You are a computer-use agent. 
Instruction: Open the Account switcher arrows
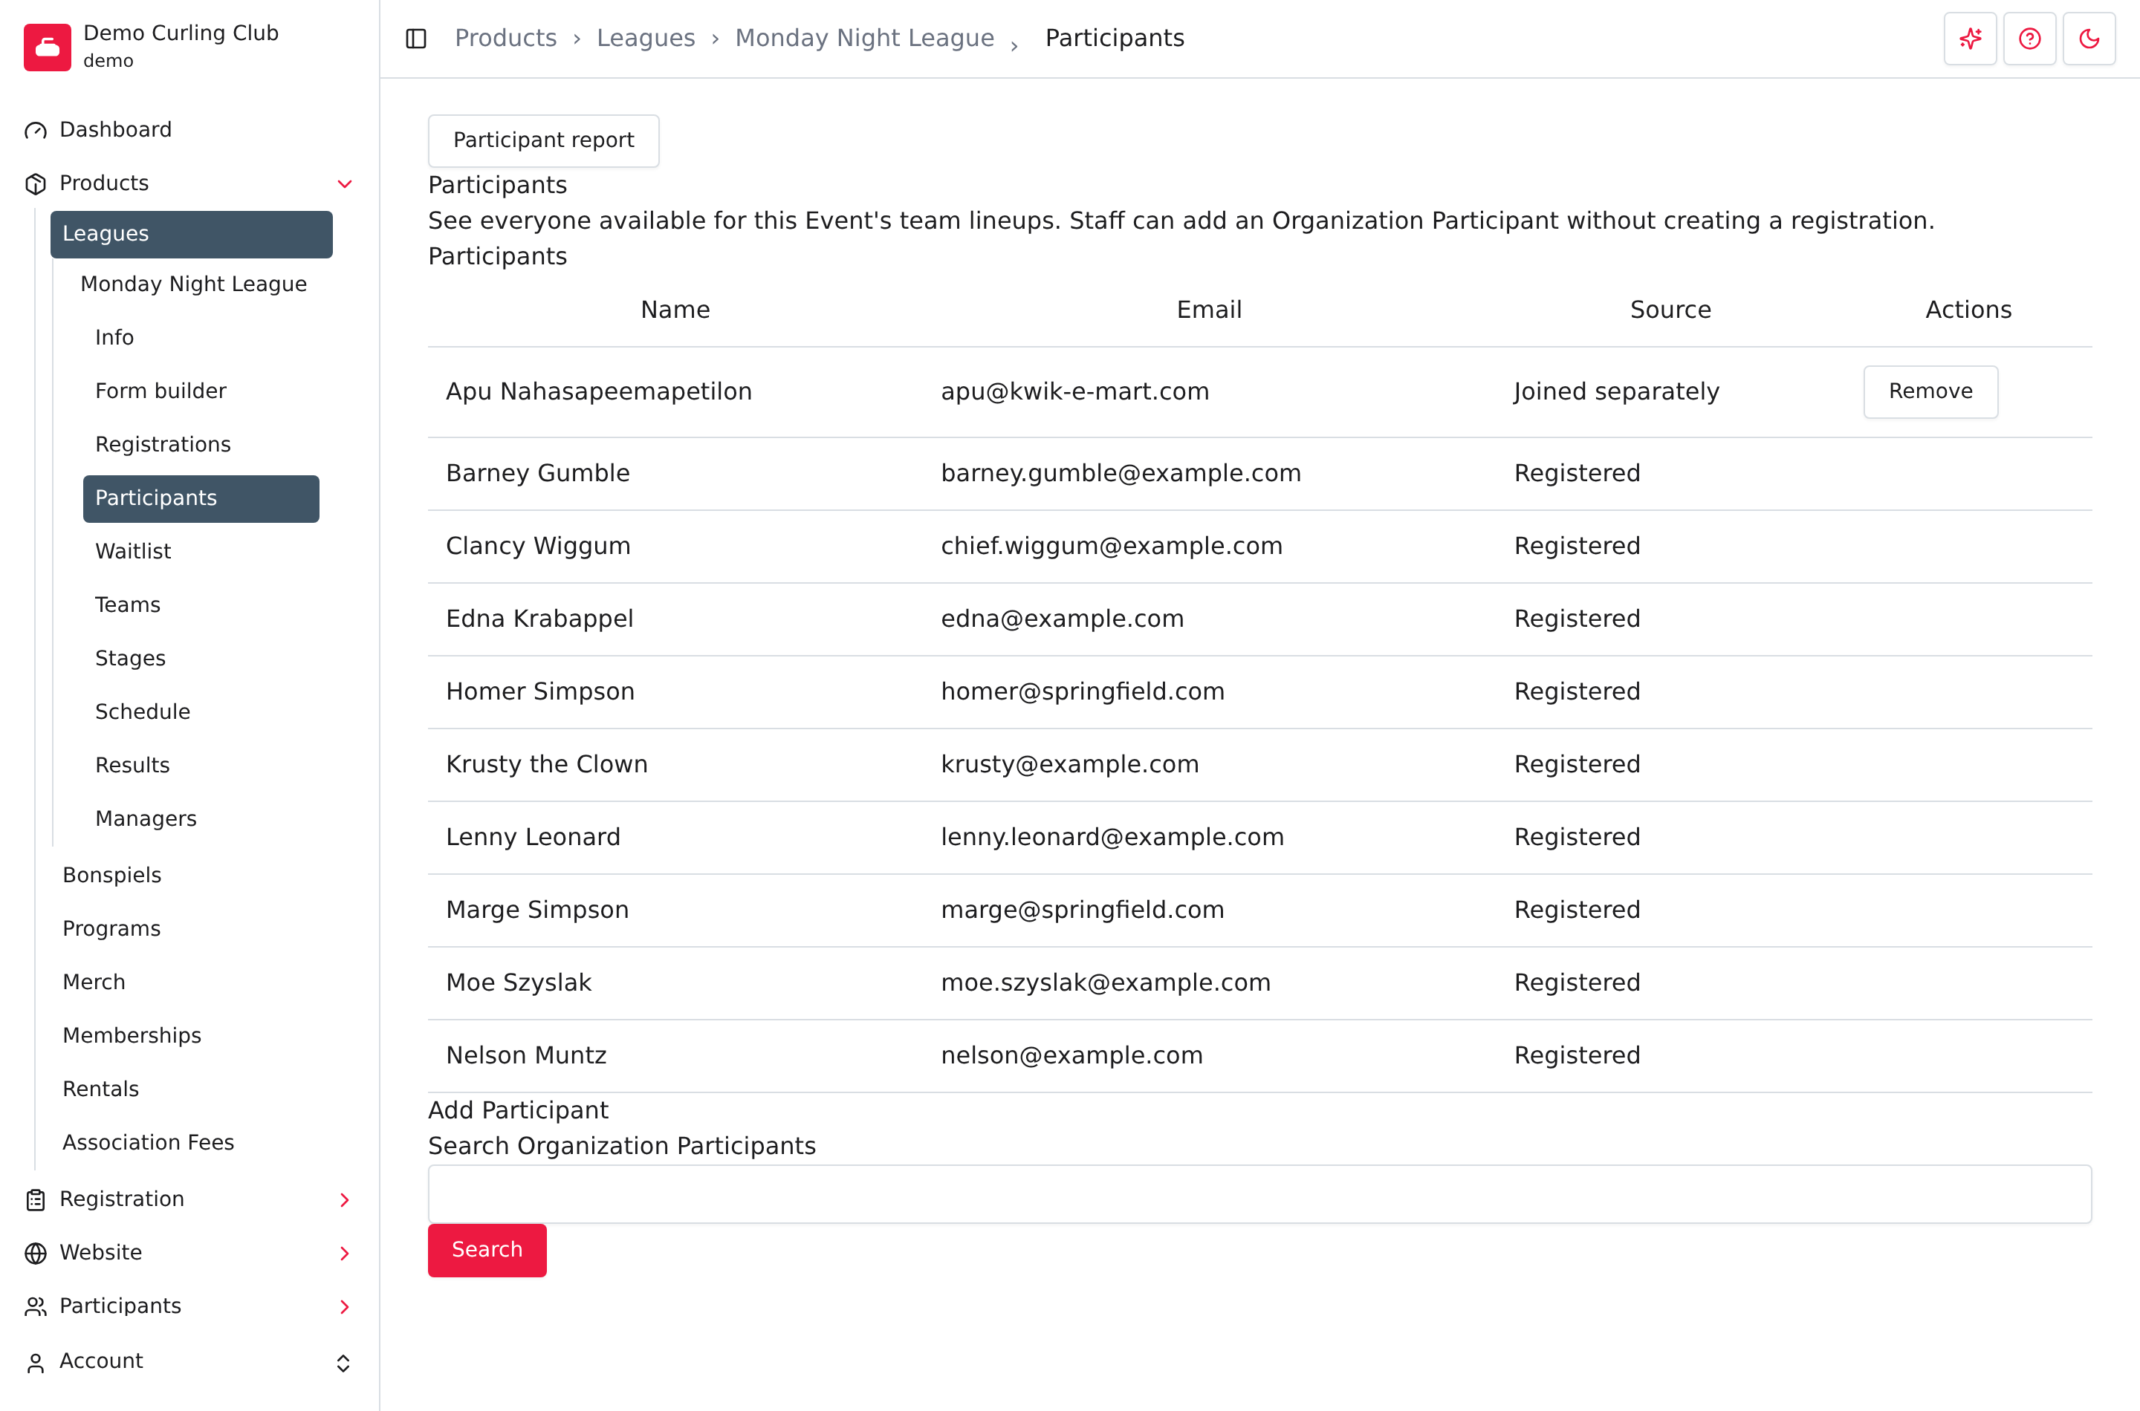[x=343, y=1363]
